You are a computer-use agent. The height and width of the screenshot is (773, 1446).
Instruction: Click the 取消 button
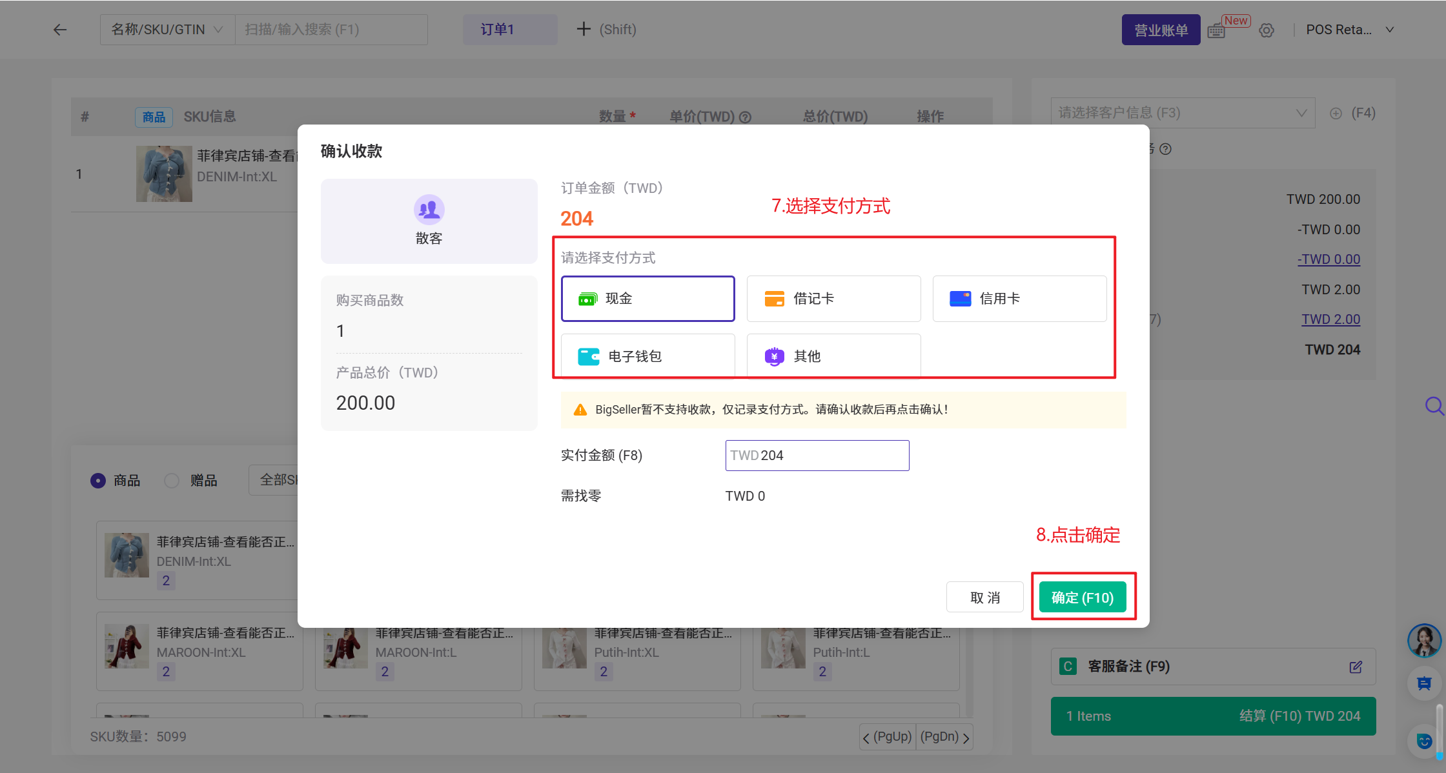[984, 597]
